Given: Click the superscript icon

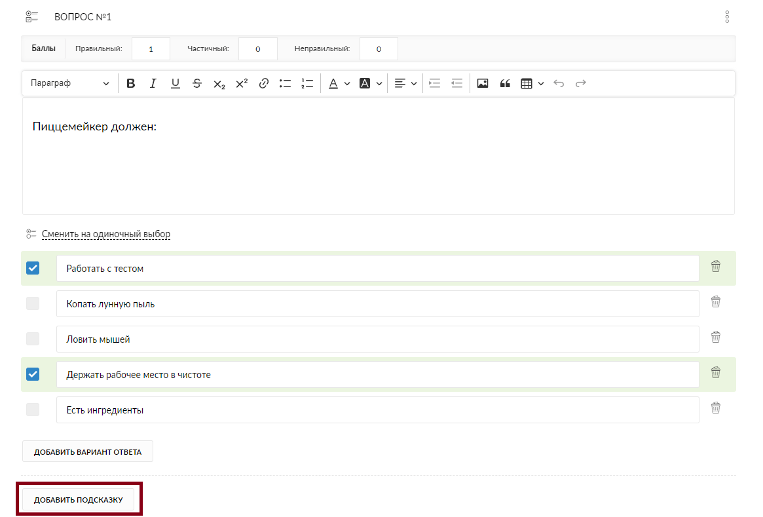Looking at the screenshot, I should tap(242, 83).
